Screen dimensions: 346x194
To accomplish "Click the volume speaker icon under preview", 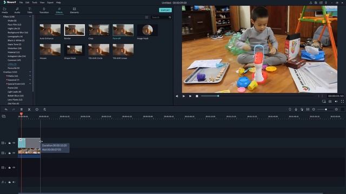I will 336,101.
